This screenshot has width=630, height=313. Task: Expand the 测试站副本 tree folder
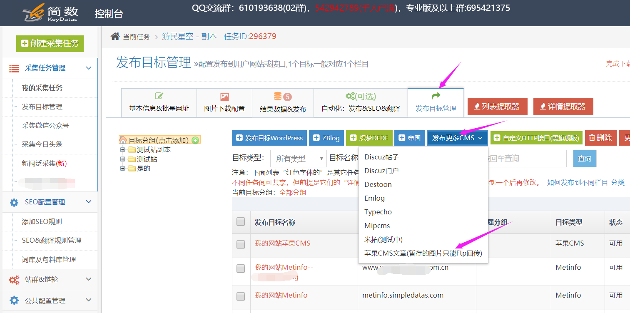coord(122,150)
